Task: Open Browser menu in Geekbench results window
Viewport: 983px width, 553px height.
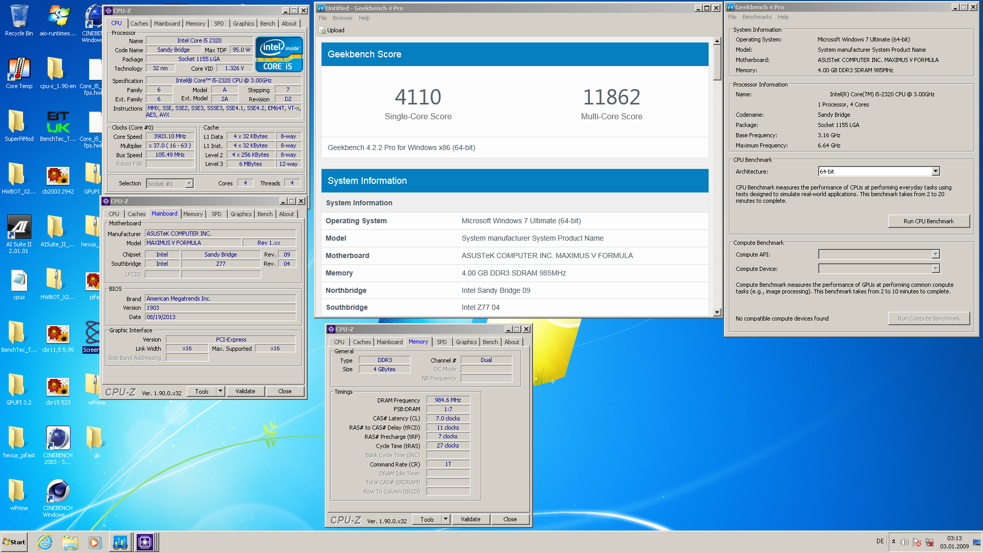Action: pos(343,18)
